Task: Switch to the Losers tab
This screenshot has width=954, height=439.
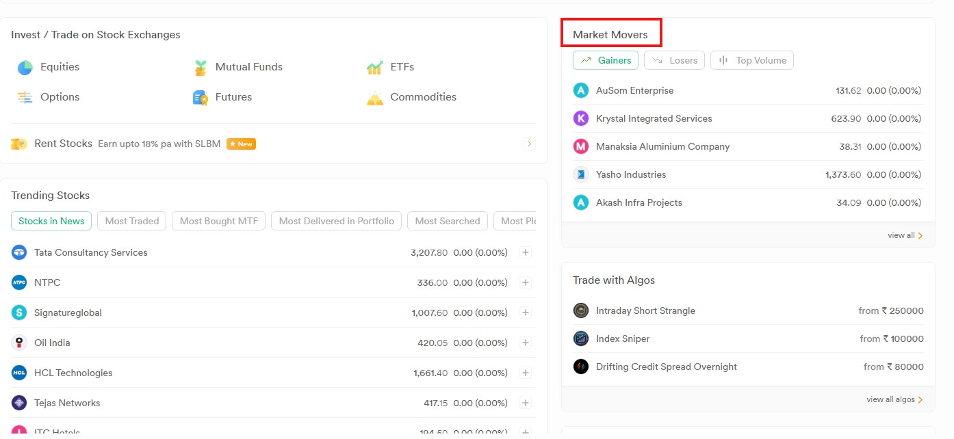Action: [675, 61]
